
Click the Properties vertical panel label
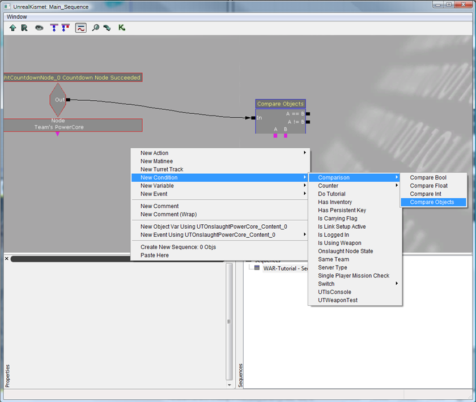7,376
